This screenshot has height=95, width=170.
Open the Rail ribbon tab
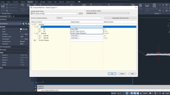click(x=56, y=2)
